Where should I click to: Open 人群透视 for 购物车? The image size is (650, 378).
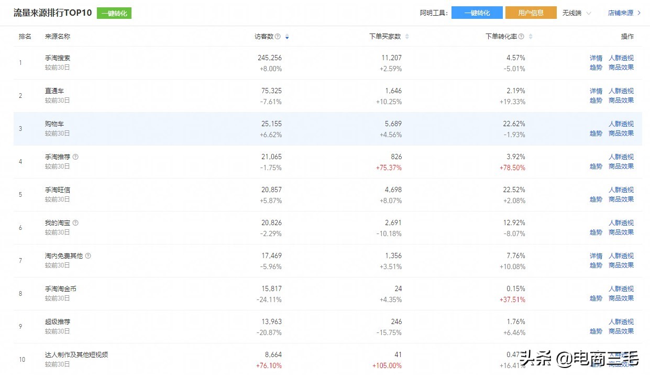[621, 124]
